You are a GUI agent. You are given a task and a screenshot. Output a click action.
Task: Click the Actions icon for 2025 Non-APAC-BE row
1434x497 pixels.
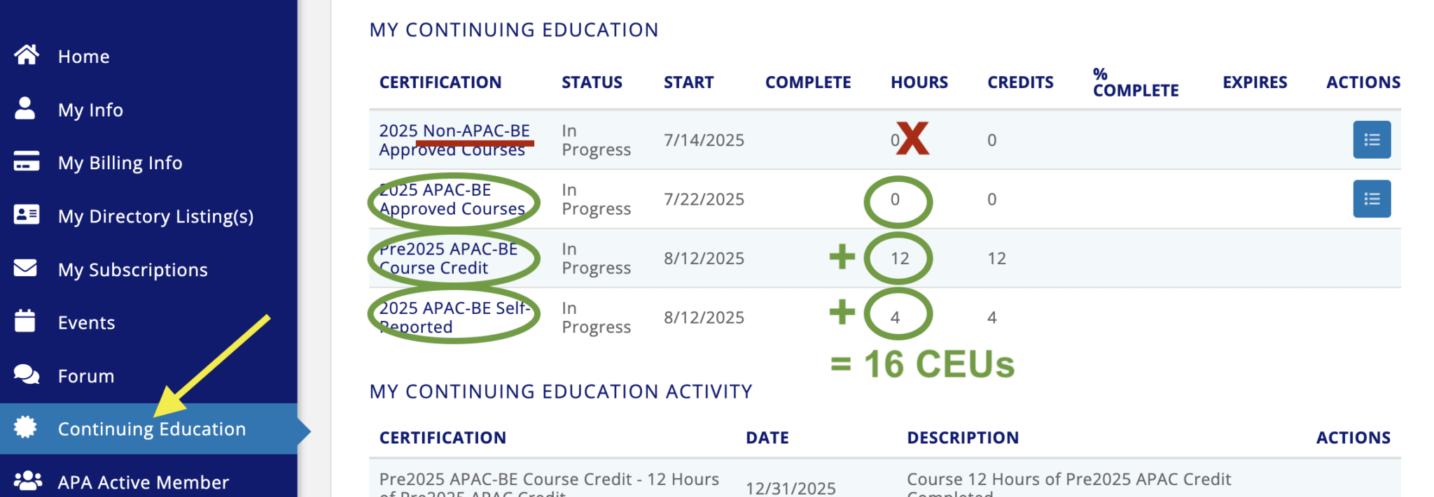1372,139
